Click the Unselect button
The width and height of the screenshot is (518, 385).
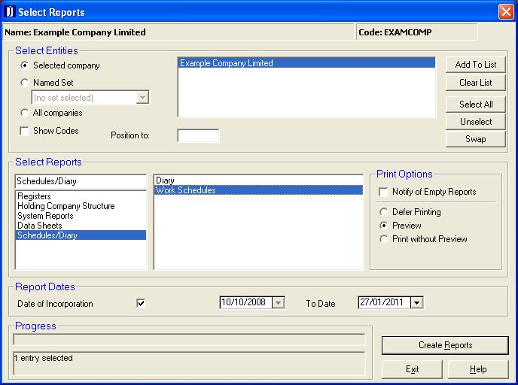coord(475,122)
